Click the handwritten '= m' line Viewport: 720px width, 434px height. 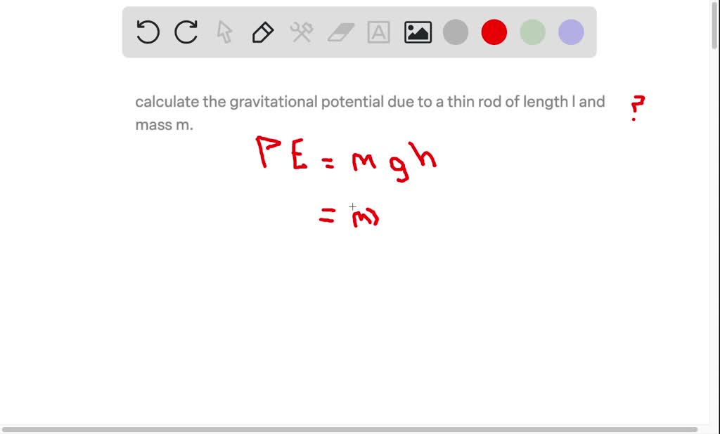(x=348, y=216)
